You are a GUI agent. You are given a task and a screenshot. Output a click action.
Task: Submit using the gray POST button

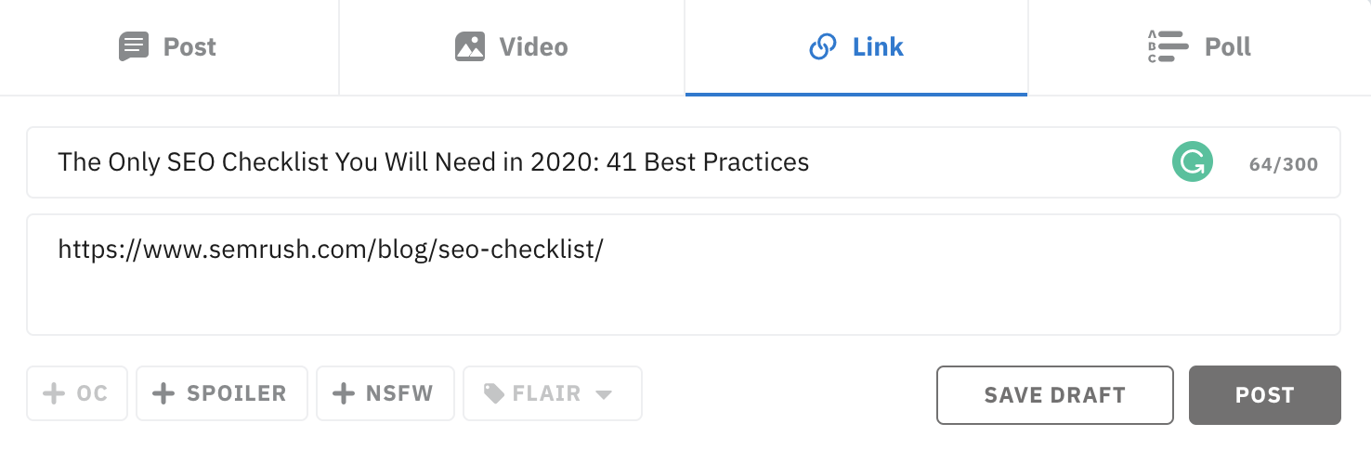click(1265, 395)
